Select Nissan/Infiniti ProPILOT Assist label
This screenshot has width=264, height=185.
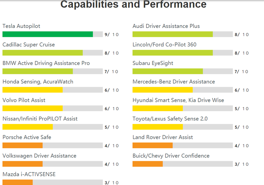click(x=40, y=119)
